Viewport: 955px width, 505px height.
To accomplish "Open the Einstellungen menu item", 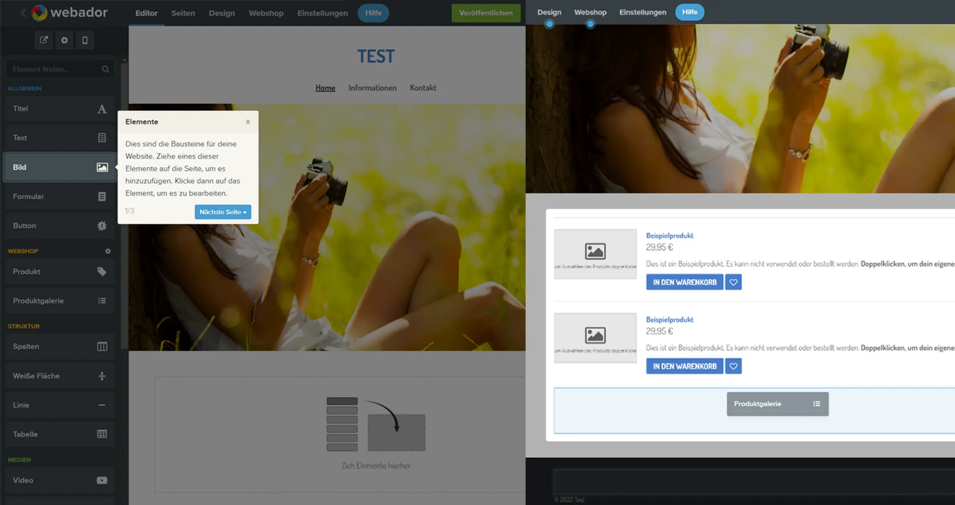I will pos(323,13).
